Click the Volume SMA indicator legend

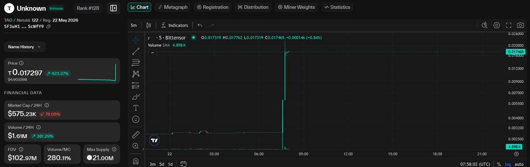pyautogui.click(x=167, y=45)
